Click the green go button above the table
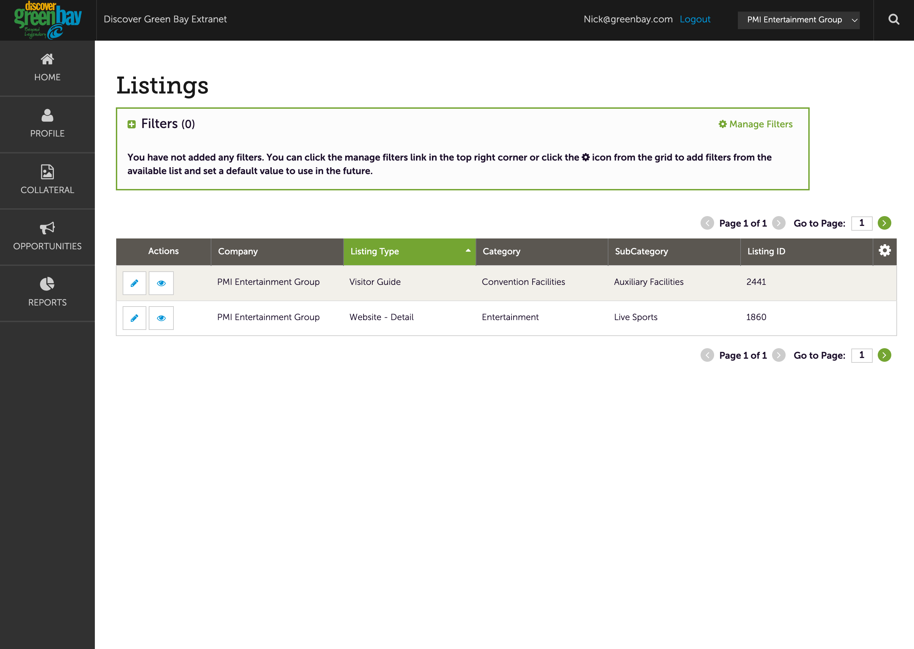The height and width of the screenshot is (649, 914). coord(884,223)
